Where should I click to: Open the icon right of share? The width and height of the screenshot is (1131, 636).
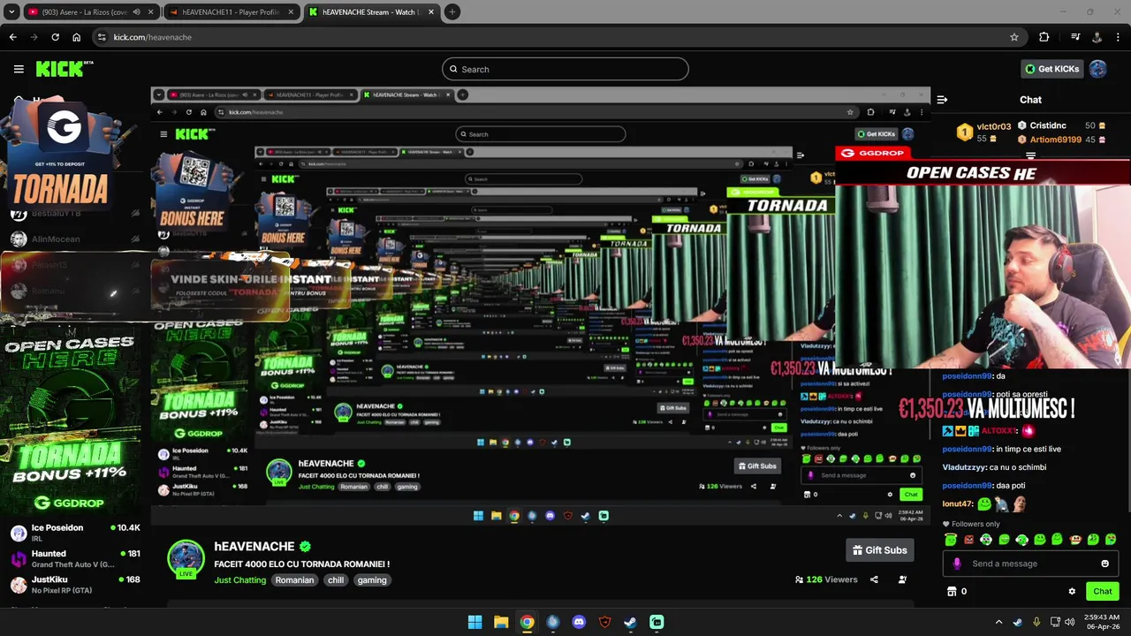pyautogui.click(x=902, y=579)
